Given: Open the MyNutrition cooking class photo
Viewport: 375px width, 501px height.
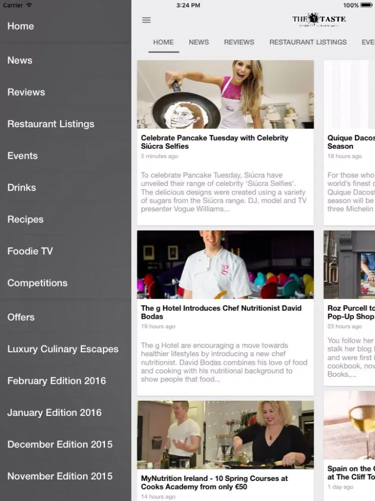Looking at the screenshot, I should 225,435.
